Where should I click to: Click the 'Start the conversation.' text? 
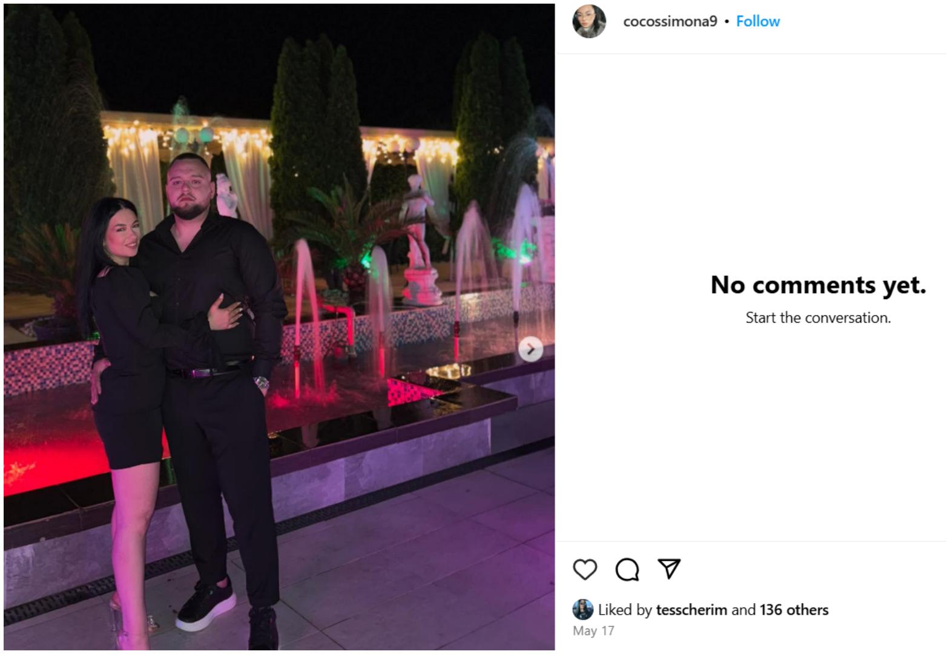tap(818, 318)
